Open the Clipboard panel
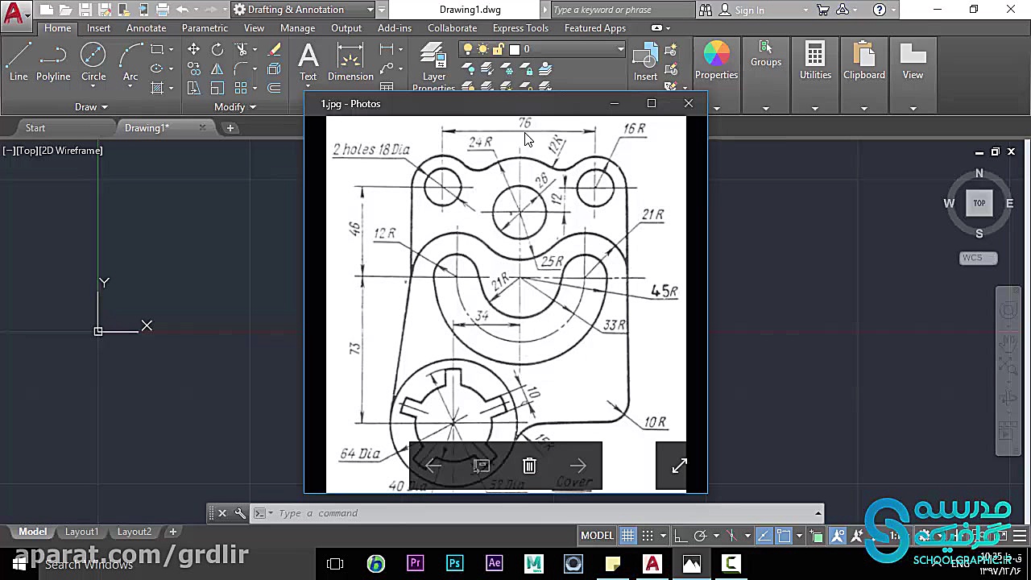The height and width of the screenshot is (580, 1031). (864, 61)
